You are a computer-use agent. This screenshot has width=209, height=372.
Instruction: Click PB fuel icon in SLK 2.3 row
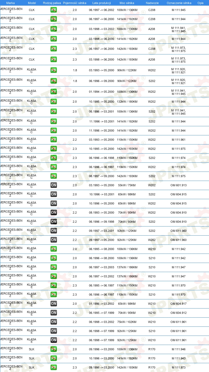pyautogui.click(x=53, y=367)
